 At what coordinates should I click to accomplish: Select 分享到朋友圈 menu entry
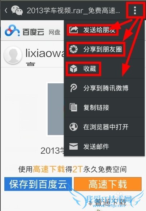(x=104, y=49)
